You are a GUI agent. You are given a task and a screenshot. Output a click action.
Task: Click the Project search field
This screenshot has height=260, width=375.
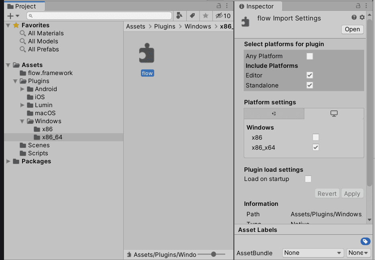click(99, 16)
